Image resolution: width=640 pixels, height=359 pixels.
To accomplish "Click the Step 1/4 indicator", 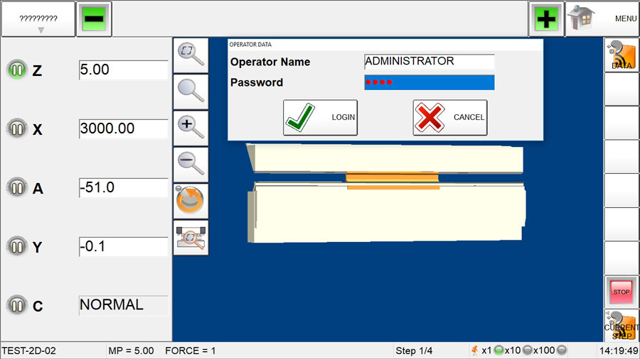I will [x=414, y=351].
